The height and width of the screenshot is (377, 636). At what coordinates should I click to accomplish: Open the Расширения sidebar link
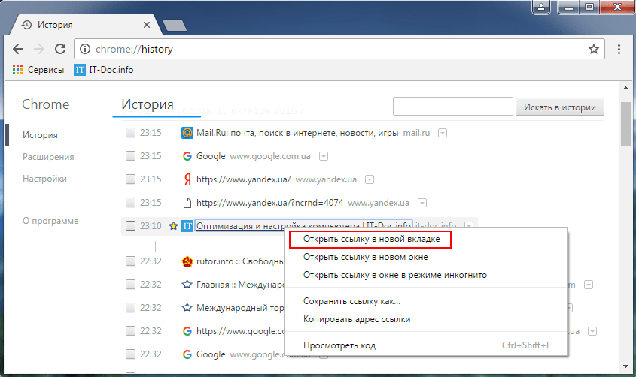click(48, 157)
